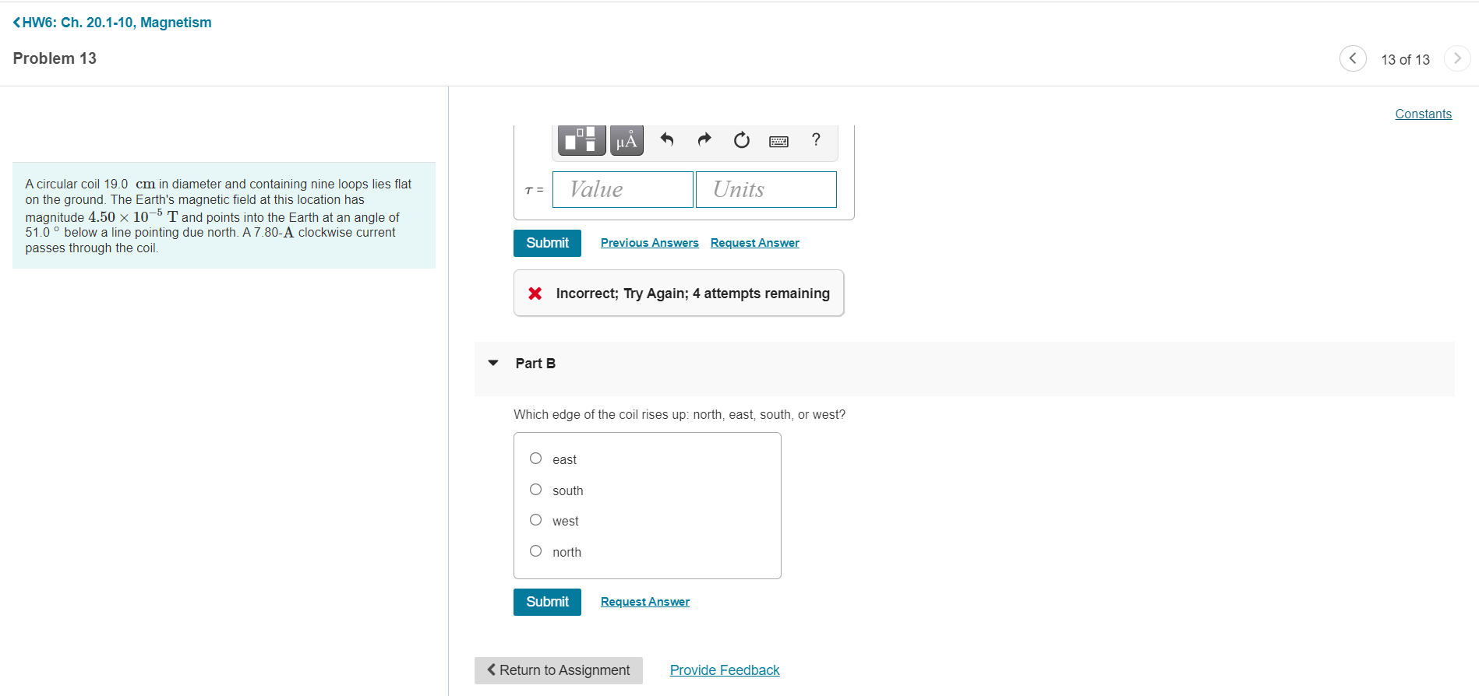Redo using the forward arrow icon
The width and height of the screenshot is (1479, 696).
pyautogui.click(x=704, y=139)
